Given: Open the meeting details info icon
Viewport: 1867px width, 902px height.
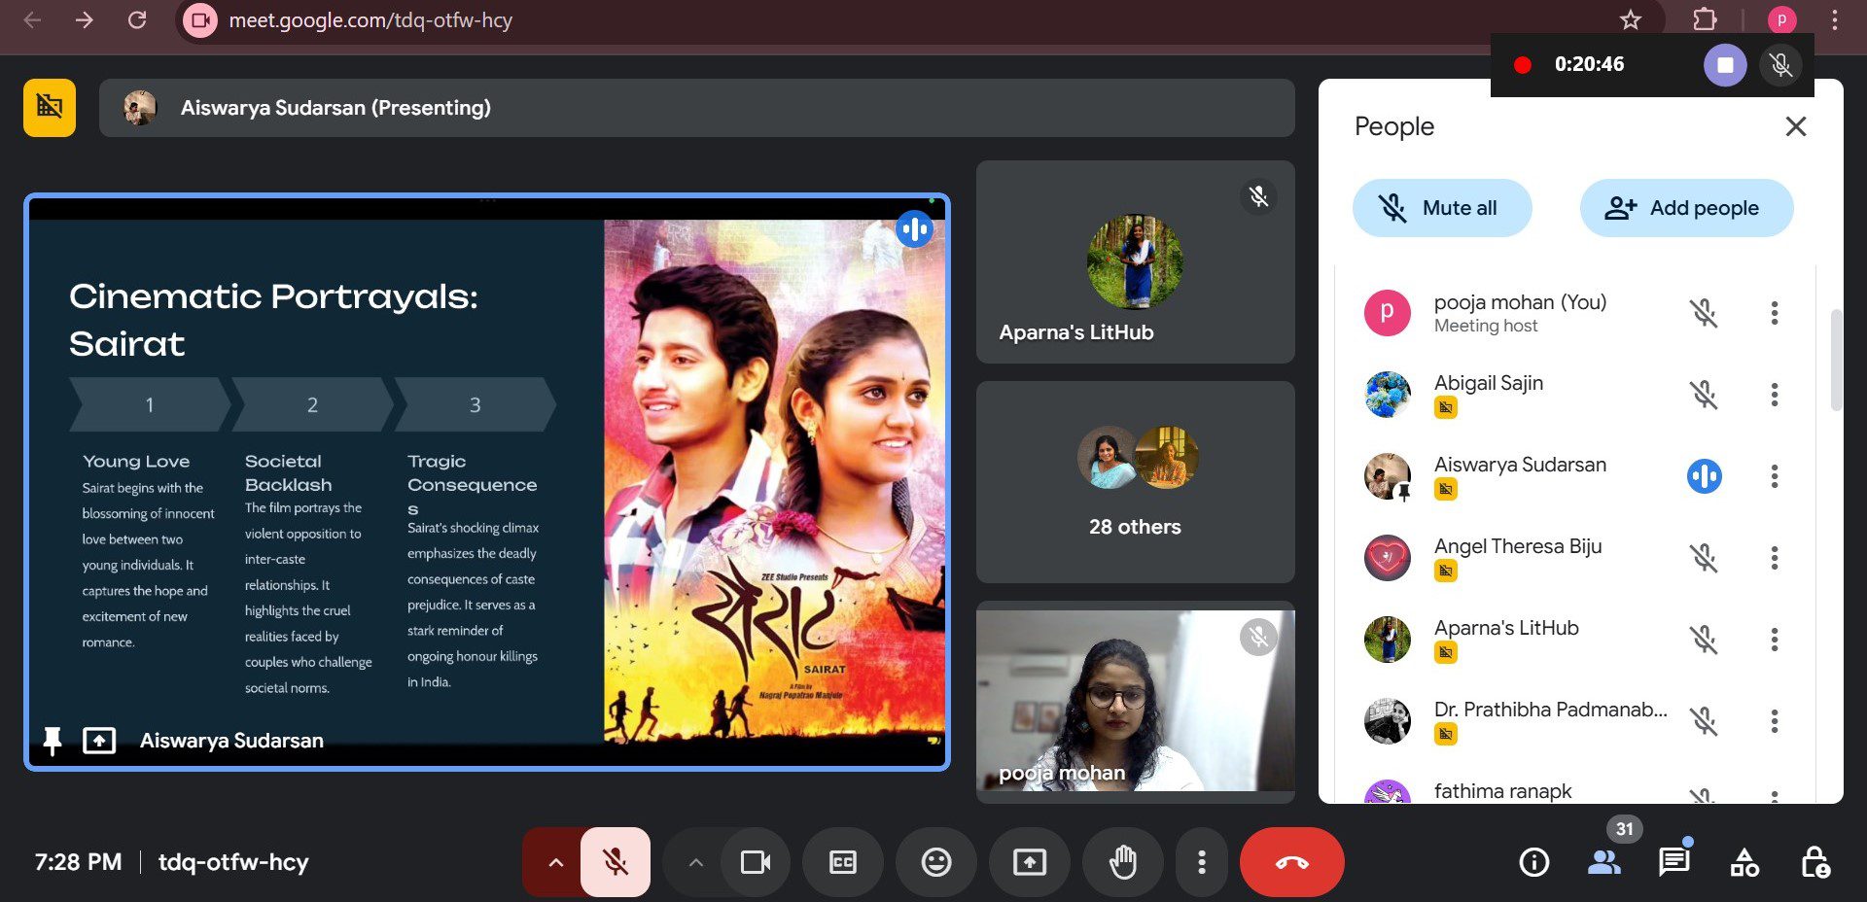Looking at the screenshot, I should click(1533, 862).
